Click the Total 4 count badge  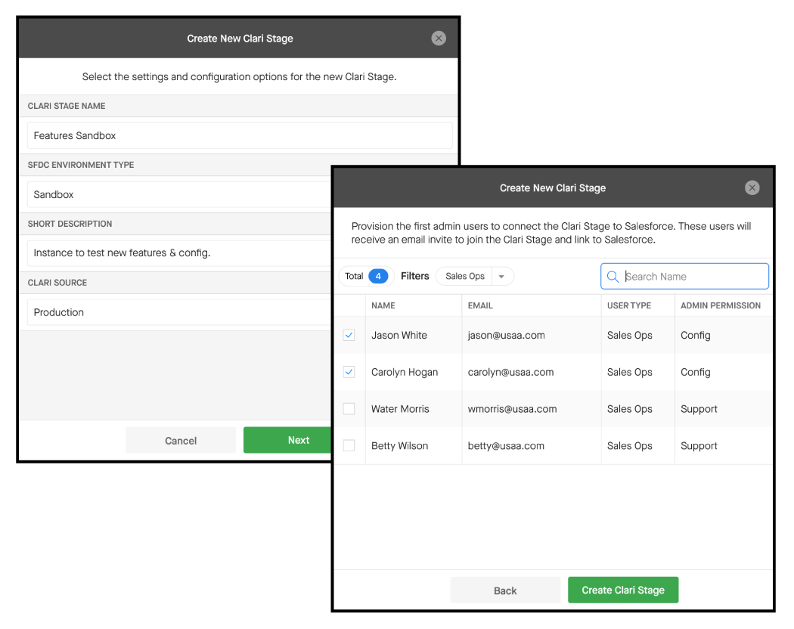point(378,276)
